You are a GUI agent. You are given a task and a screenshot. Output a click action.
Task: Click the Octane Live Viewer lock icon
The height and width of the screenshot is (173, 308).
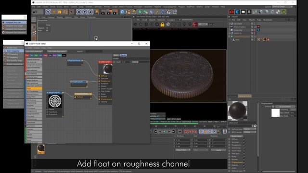point(162,25)
